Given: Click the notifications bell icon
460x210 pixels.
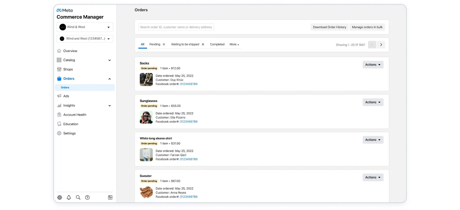Looking at the screenshot, I should [x=69, y=197].
